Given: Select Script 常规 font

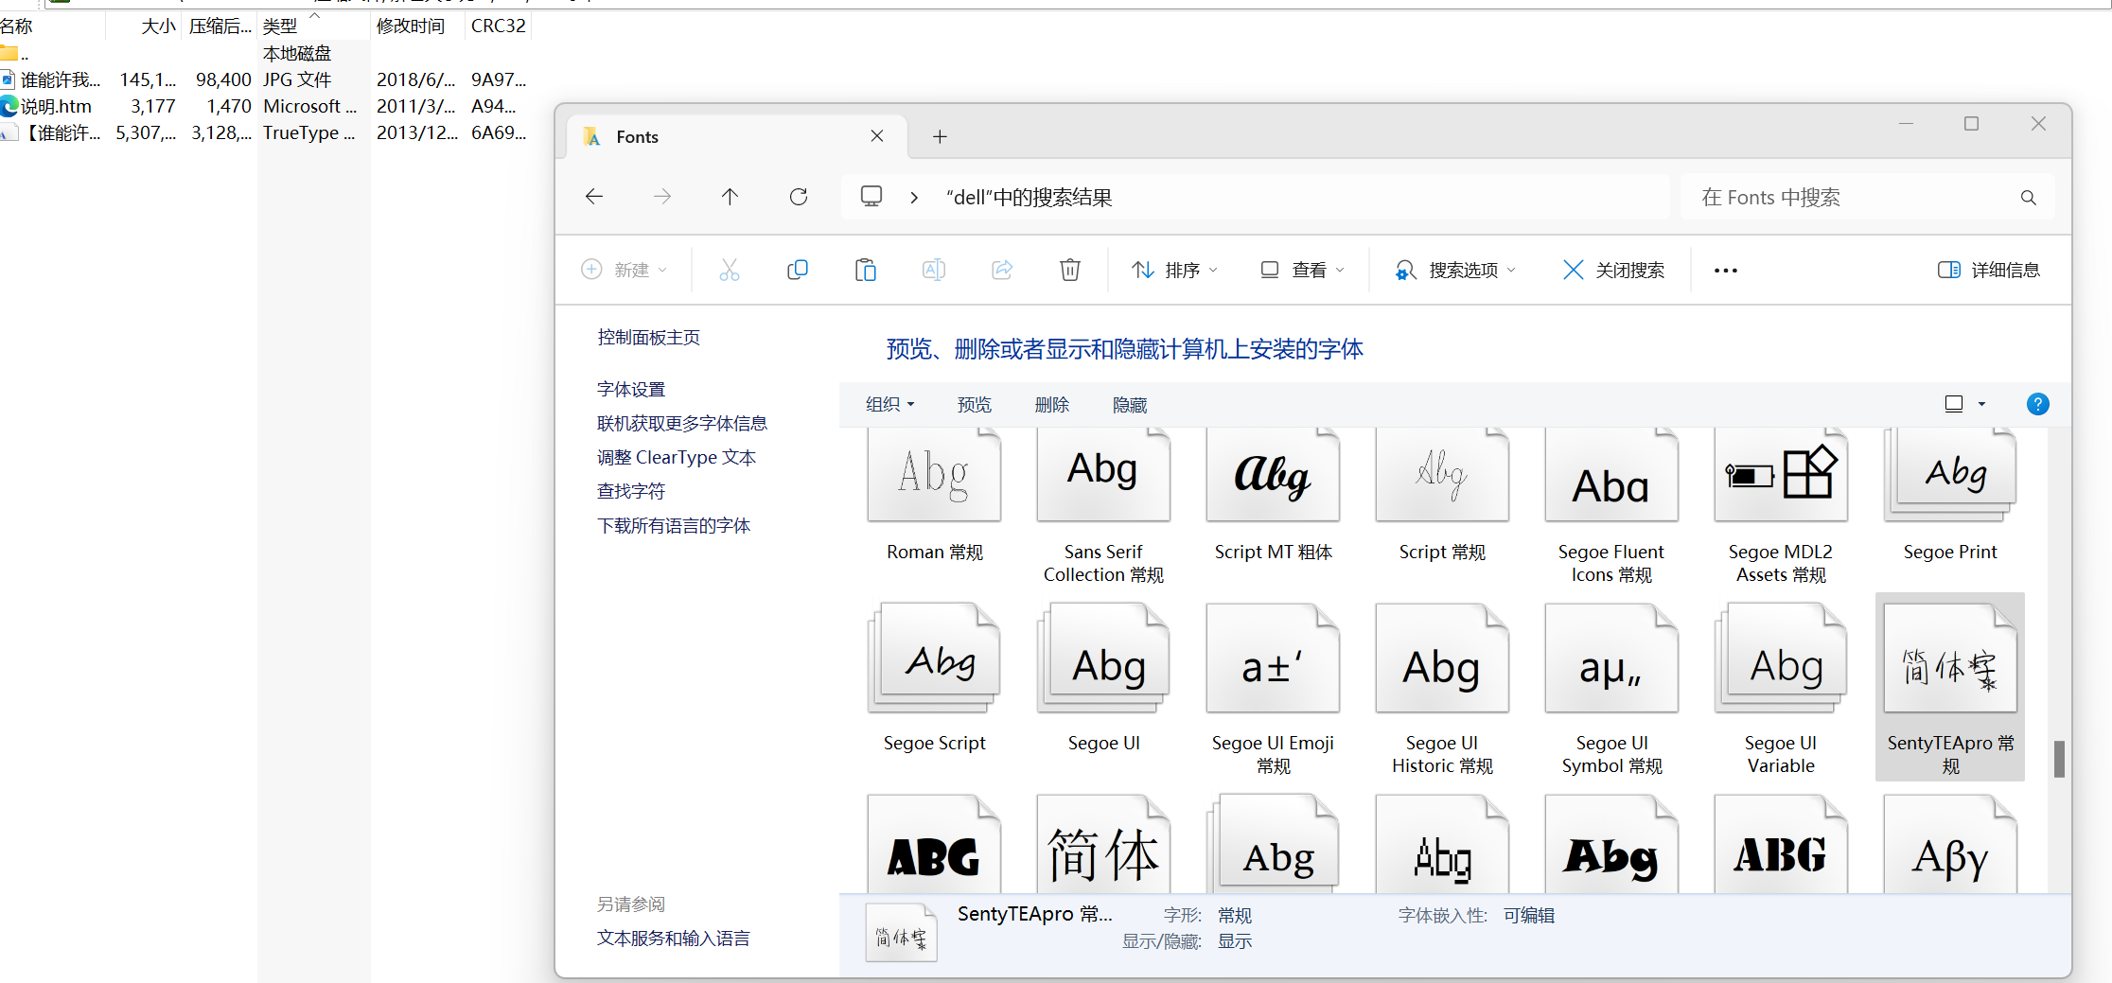Looking at the screenshot, I should tap(1442, 495).
